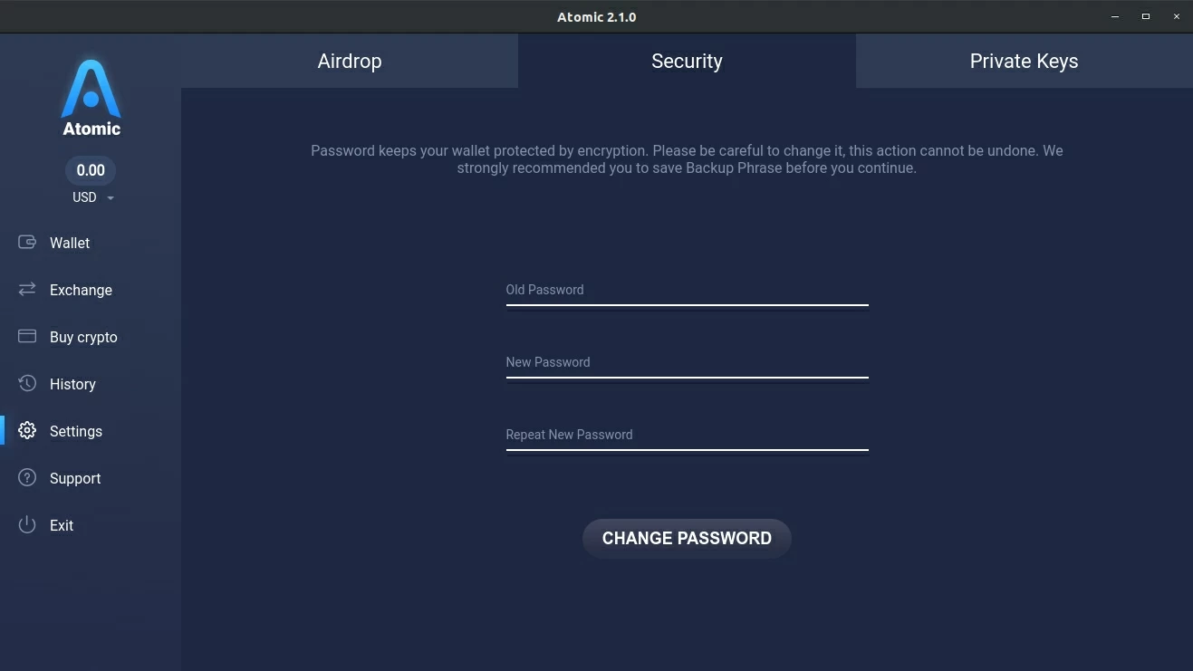Focus the Old Password field
The width and height of the screenshot is (1193, 671).
[x=687, y=291]
